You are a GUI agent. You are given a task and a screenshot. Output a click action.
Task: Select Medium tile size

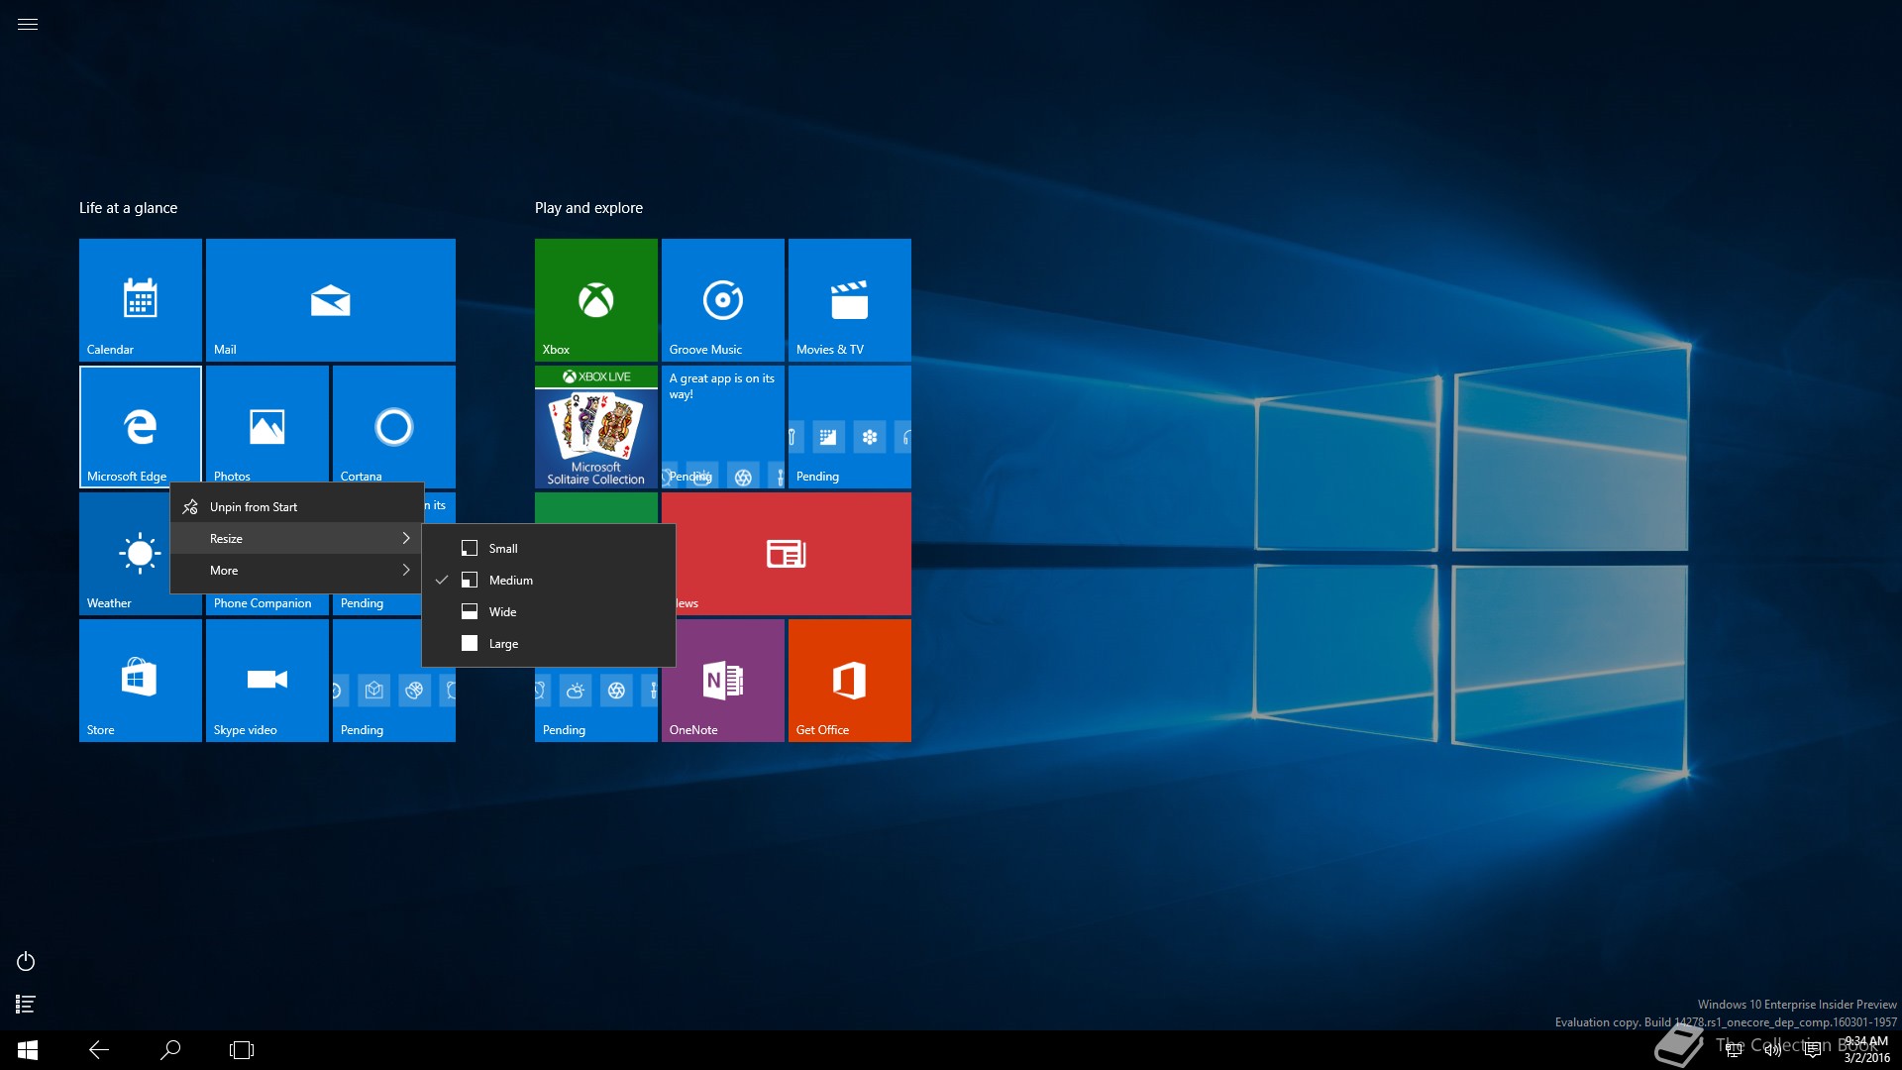click(x=549, y=580)
